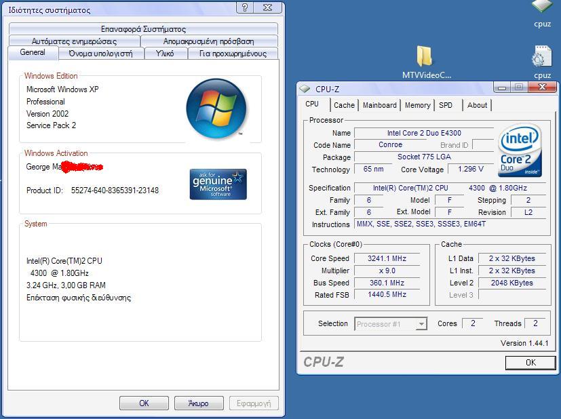This screenshot has width=561, height=419.
Task: Click the L1 Inst. value 2 x 32 KBytes
Action: coord(512,271)
